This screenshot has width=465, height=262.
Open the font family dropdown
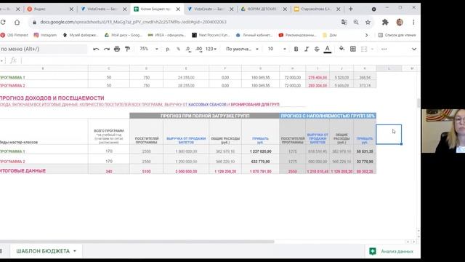pos(242,49)
